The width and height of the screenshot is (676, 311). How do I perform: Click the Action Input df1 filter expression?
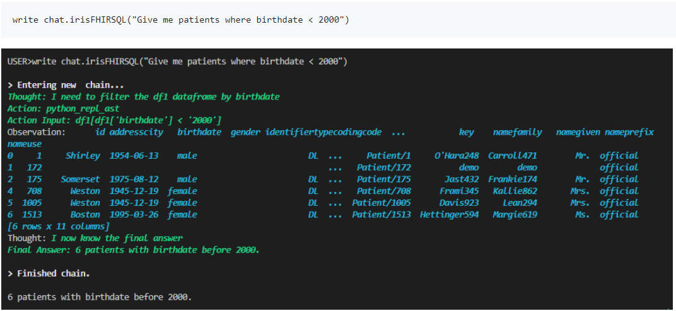coord(114,120)
